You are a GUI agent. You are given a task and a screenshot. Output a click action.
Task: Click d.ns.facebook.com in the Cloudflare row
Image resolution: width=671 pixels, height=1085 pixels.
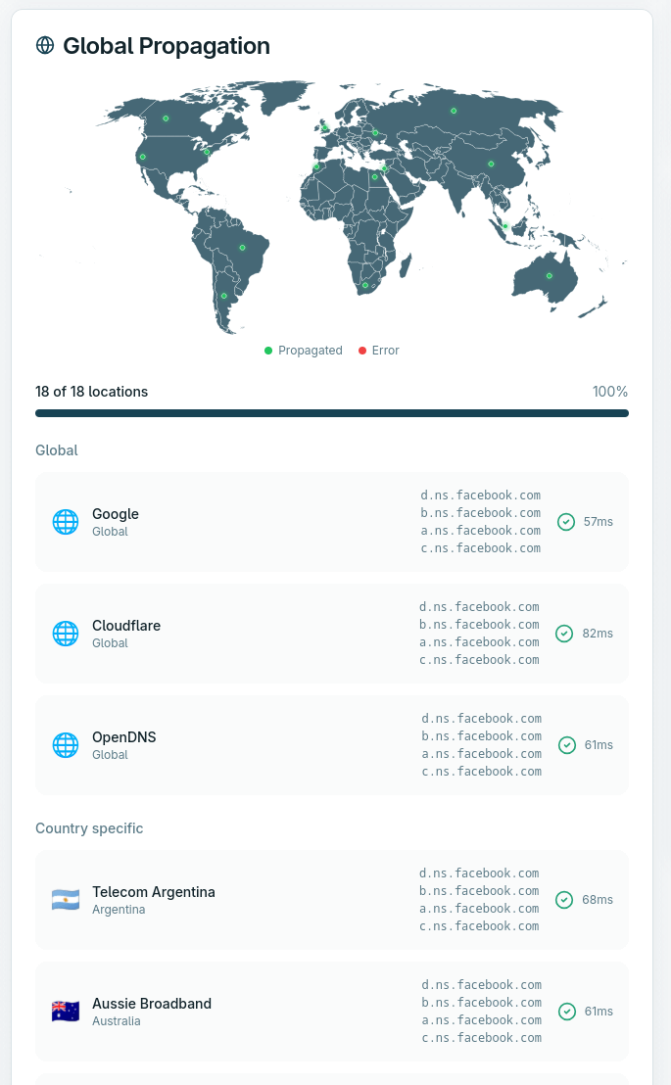[479, 607]
